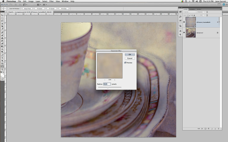Select the Gradient tool
Viewport: 228px width, 142px height.
(2, 46)
